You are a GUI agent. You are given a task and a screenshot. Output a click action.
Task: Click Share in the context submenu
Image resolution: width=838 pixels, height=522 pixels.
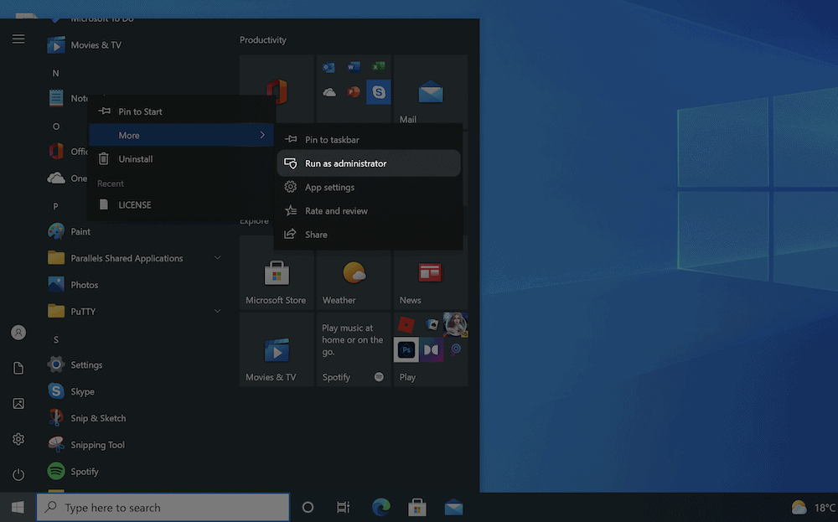368,235
